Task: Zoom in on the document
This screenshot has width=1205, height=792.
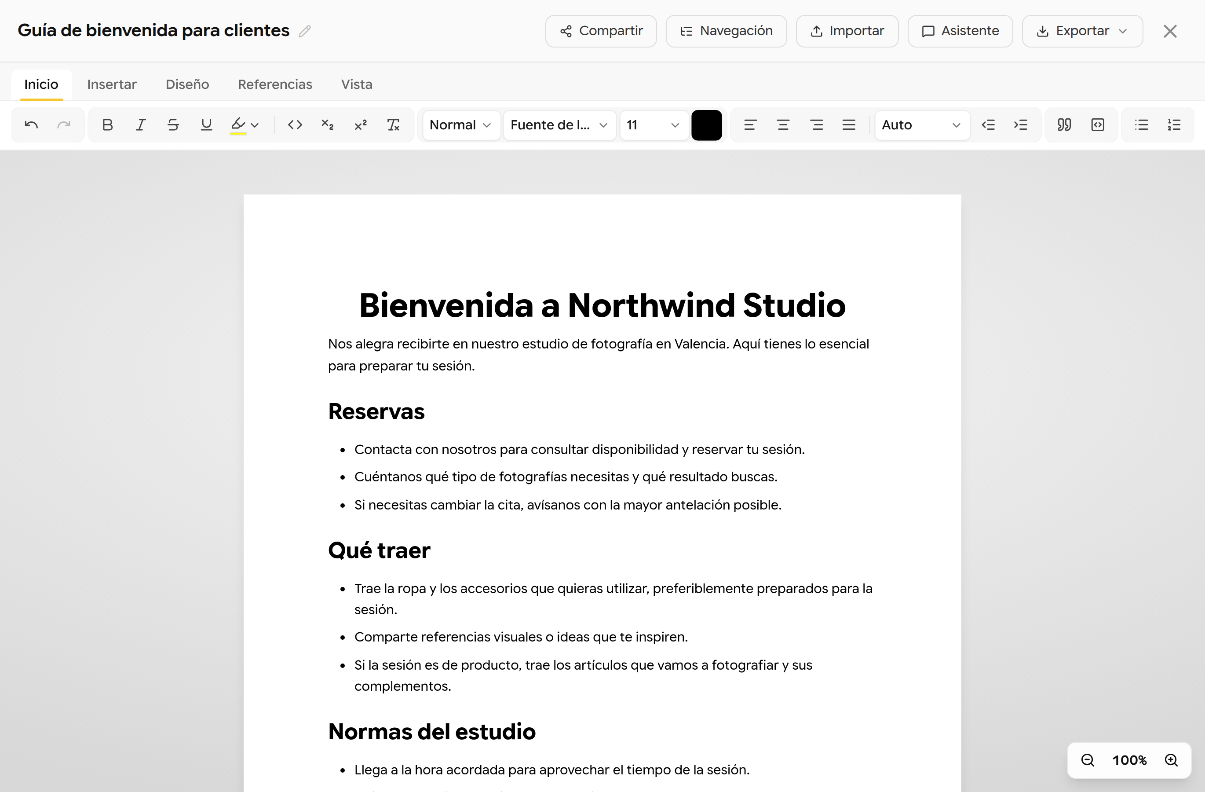Action: tap(1171, 759)
